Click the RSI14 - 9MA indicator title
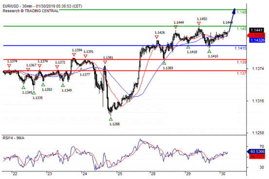The image size is (269, 179). pyautogui.click(x=14, y=138)
